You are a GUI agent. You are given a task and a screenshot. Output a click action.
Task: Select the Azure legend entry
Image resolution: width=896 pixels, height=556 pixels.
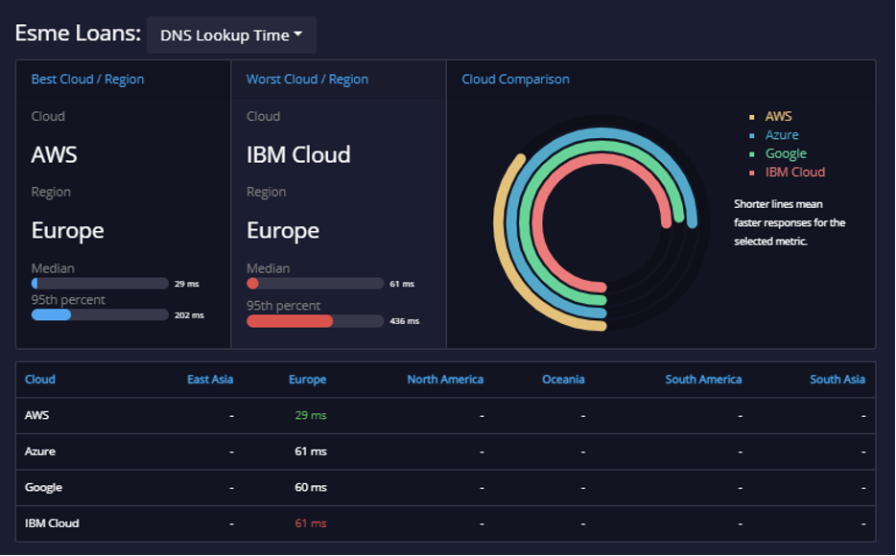[x=782, y=135]
